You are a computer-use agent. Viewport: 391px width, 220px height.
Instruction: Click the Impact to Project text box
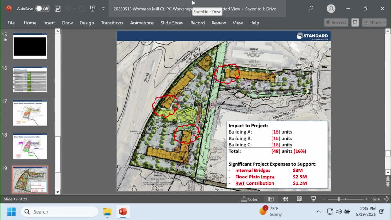coord(277,155)
